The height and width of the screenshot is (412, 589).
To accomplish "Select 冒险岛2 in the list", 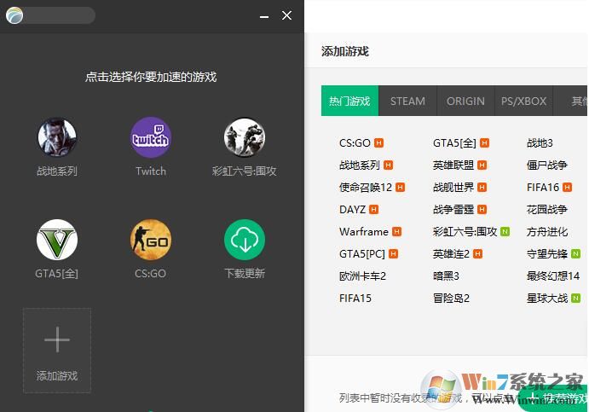I will click(451, 299).
